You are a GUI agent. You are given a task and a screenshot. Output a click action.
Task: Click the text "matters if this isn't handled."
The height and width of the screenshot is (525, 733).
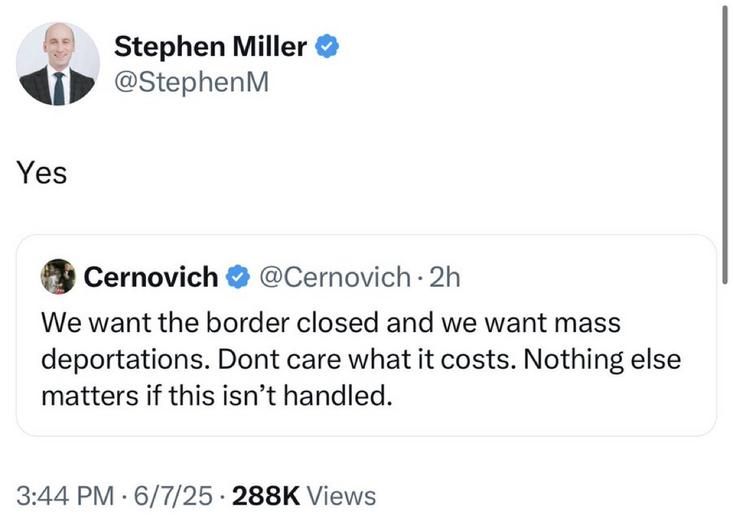(x=213, y=396)
